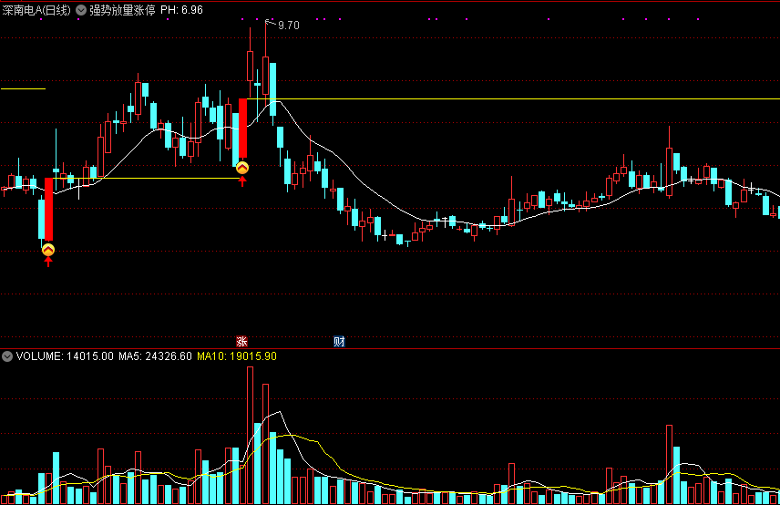780x505 pixels.
Task: Select the candle at the 9.70 high
Action: 266,76
